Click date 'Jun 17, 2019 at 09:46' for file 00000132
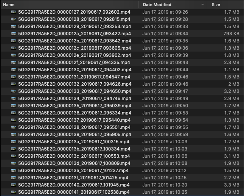Image resolution: width=244 pixels, height=196 pixels. [x=165, y=84]
